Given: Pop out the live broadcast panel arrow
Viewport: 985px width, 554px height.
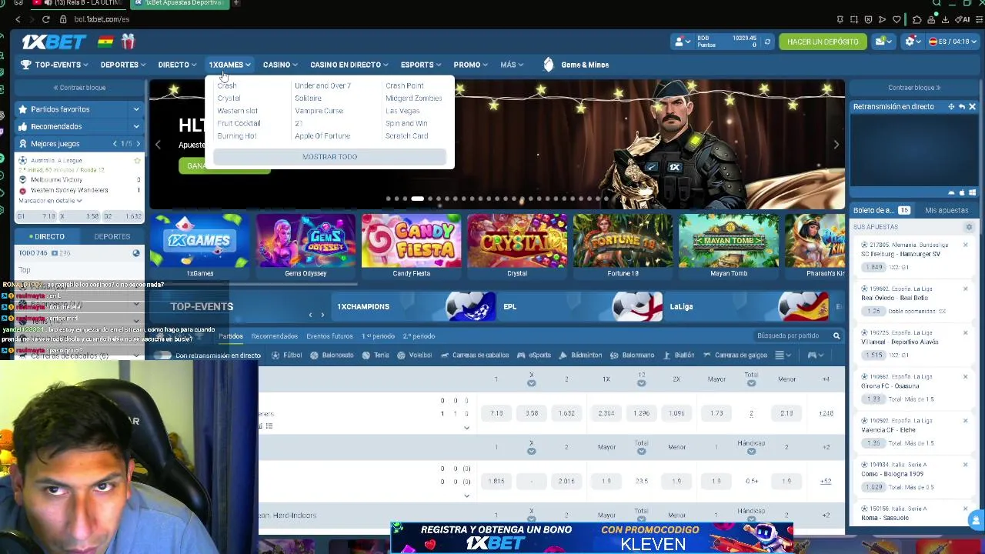Looking at the screenshot, I should tap(962, 107).
